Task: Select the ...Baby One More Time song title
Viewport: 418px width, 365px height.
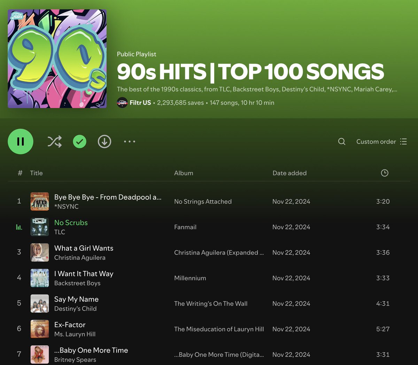Action: (x=91, y=350)
